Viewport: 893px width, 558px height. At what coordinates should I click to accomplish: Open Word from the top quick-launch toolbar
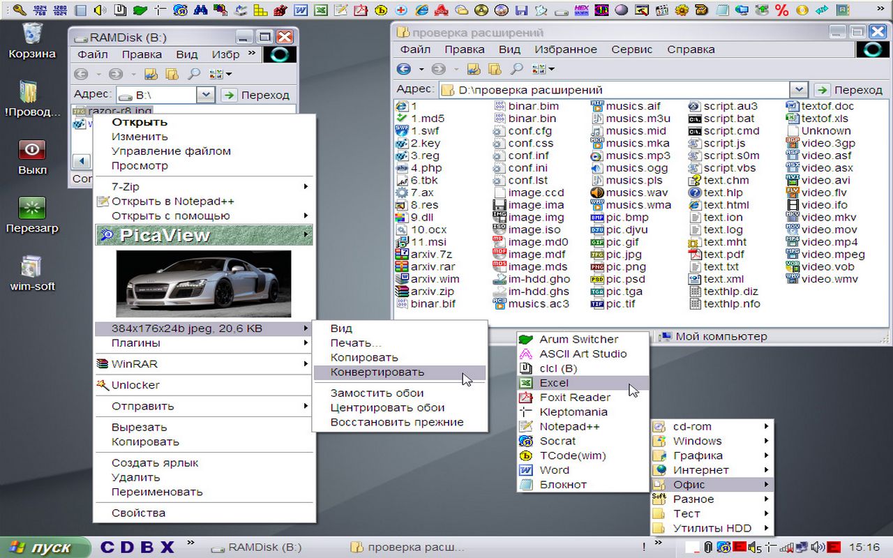coord(301,10)
